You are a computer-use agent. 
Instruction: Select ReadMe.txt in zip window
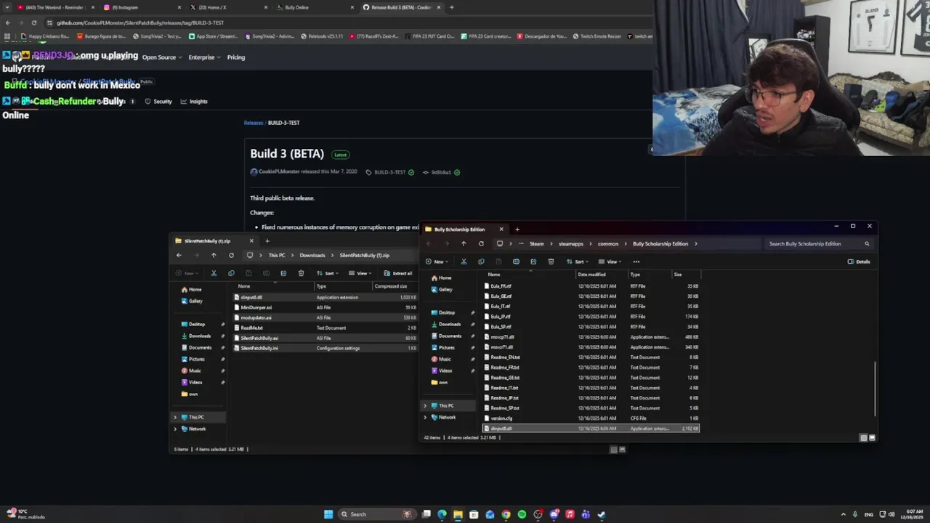[251, 328]
